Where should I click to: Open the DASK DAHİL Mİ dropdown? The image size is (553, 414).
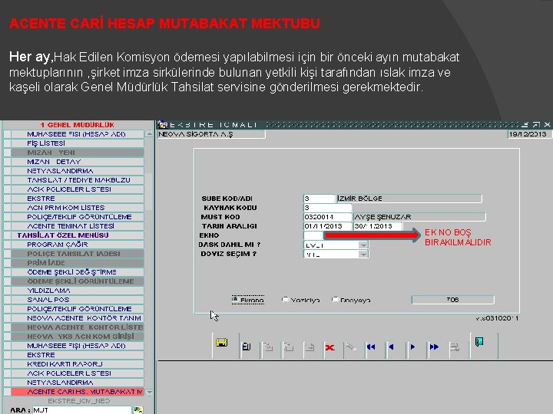point(363,245)
